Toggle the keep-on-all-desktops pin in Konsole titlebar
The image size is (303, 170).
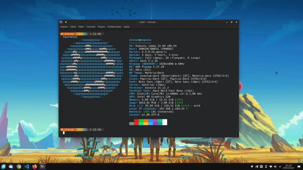click(66, 22)
